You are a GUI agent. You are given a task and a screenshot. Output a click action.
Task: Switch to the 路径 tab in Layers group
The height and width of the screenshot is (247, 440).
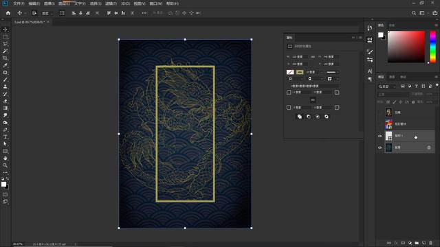(403, 77)
